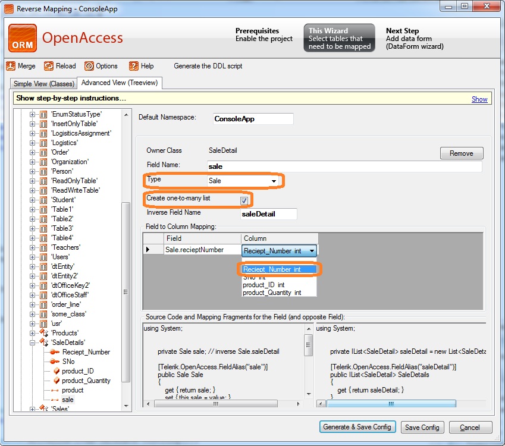Expand the 'Teachers' tree node

32,247
